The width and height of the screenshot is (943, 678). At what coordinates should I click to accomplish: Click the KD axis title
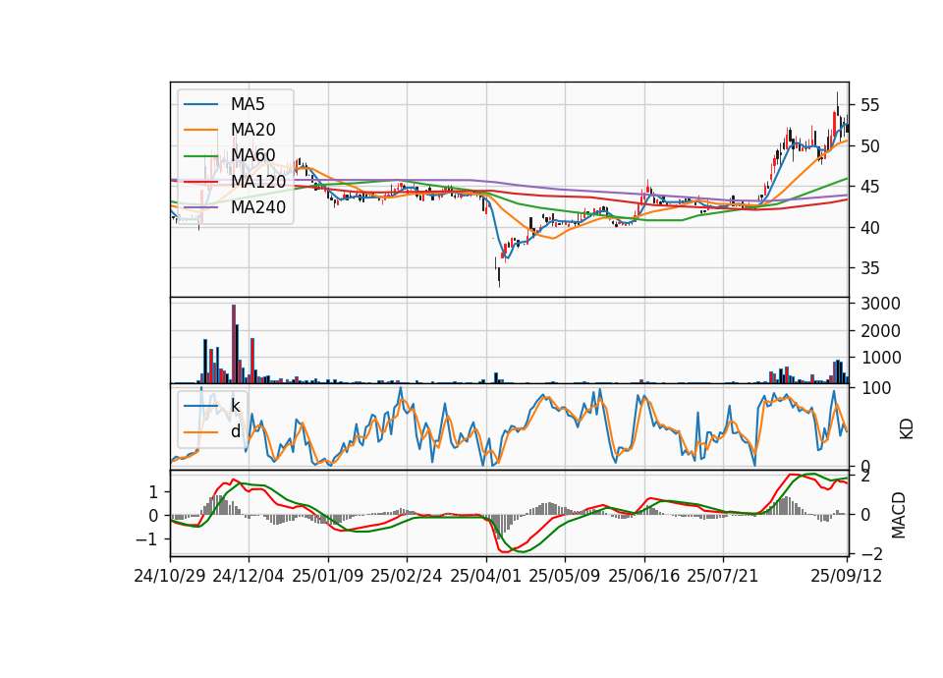[x=907, y=429]
